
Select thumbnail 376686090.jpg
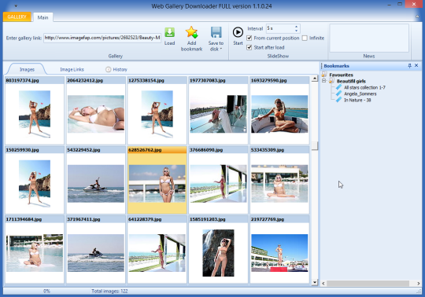coord(218,180)
